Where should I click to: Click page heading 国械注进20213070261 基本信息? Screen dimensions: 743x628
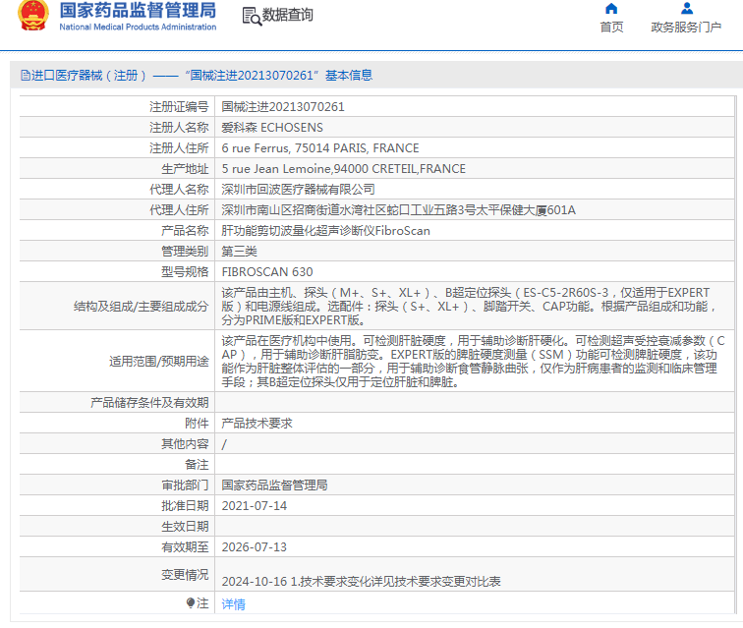[202, 76]
